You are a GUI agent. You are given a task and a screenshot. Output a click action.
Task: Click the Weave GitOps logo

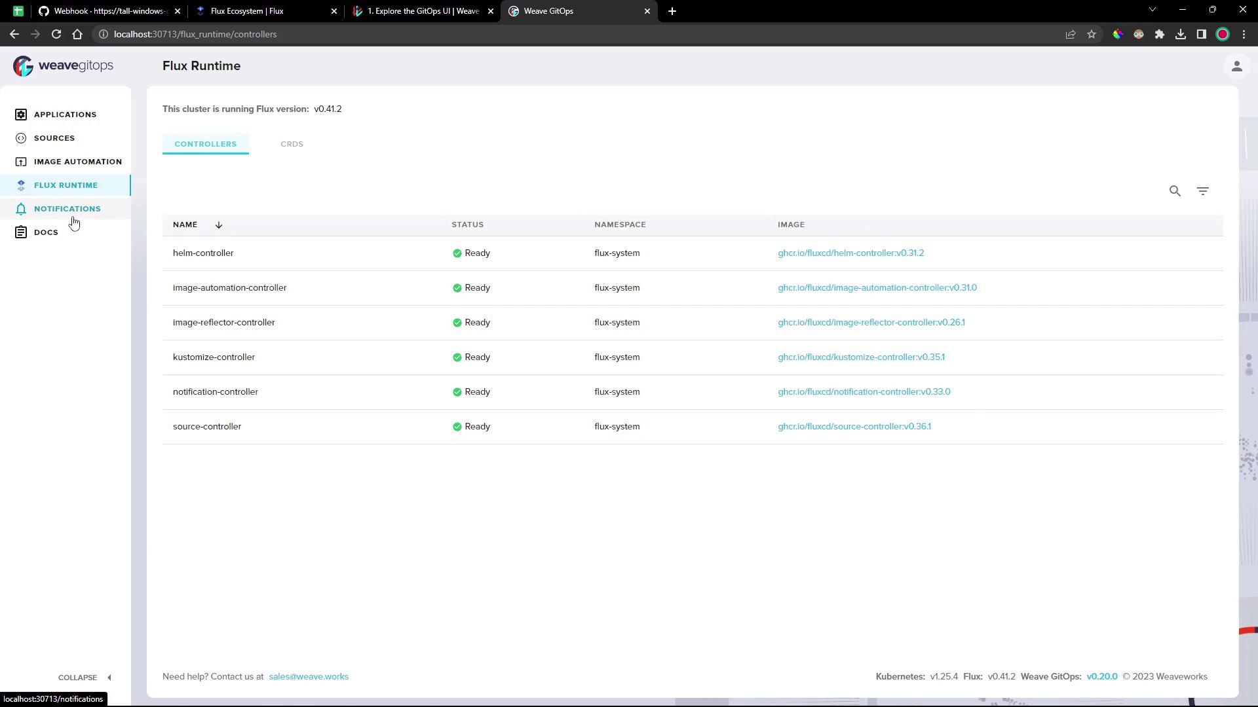[64, 65]
